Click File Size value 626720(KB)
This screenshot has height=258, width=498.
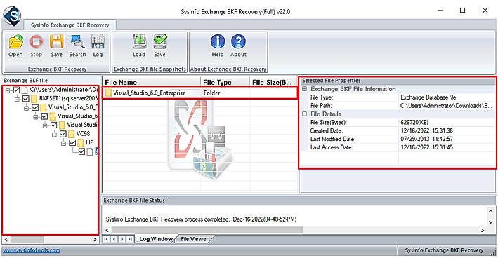414,123
